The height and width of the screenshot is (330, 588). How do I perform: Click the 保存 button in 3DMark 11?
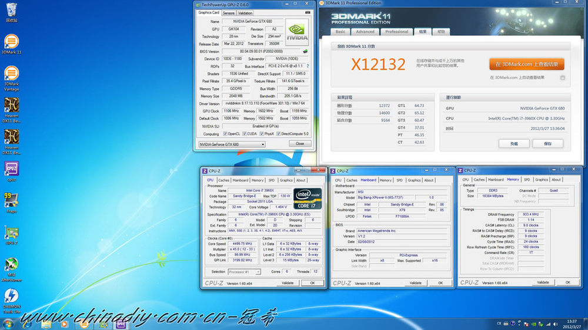tap(547, 143)
